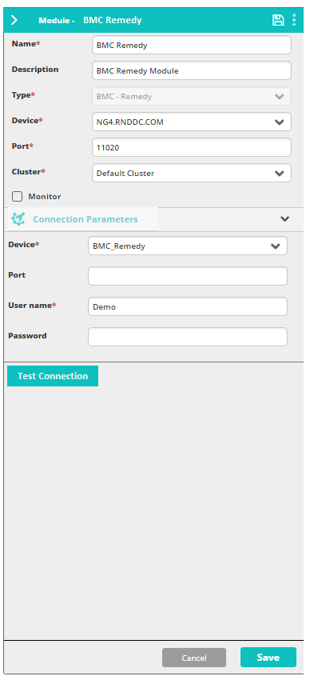The height and width of the screenshot is (680, 310).
Task: Select the Connection Parameters section header
Action: pos(85,219)
